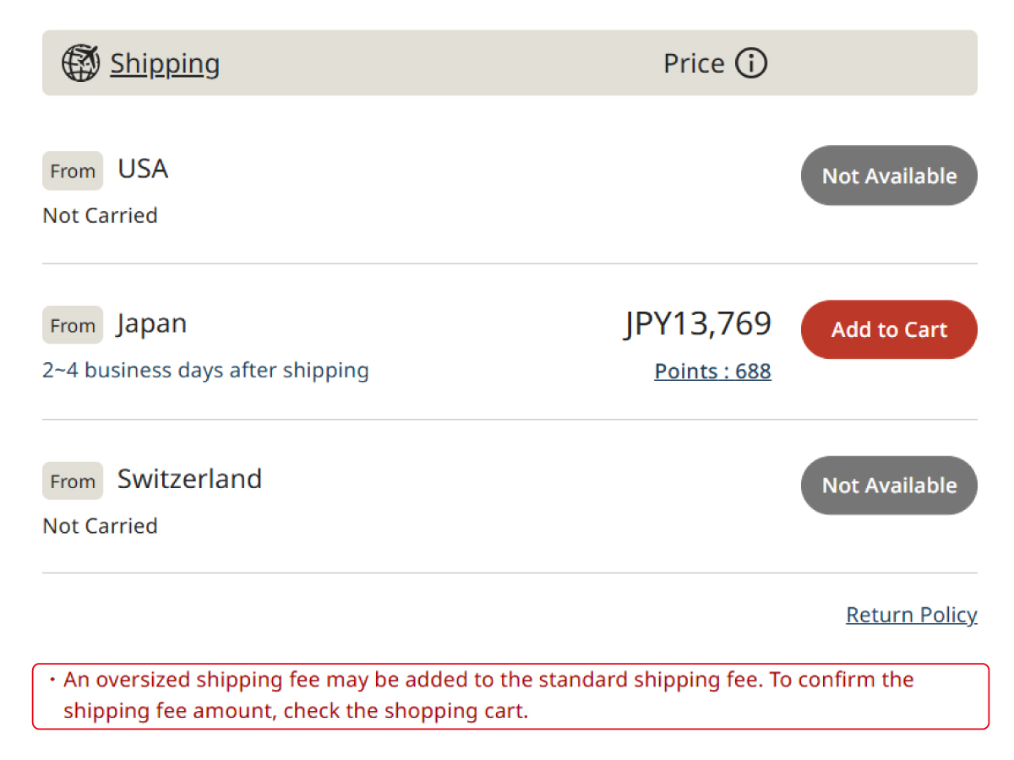Click the Price column heading
This screenshot has width=1014, height=760.
[694, 63]
